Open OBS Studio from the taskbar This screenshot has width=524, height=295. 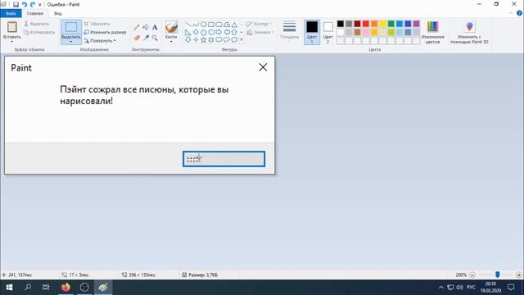coord(84,288)
